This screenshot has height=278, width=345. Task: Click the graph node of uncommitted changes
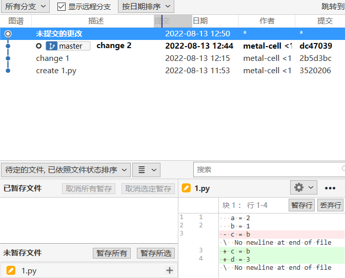point(8,34)
